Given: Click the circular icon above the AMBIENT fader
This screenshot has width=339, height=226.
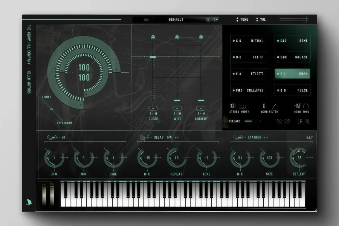Looking at the screenshot, I should tap(201, 37).
